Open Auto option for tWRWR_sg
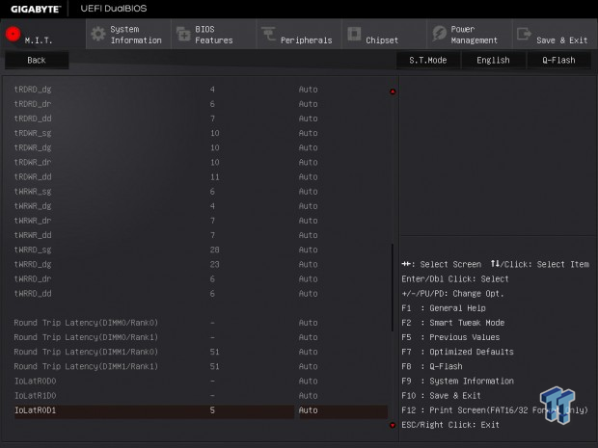 [x=308, y=191]
